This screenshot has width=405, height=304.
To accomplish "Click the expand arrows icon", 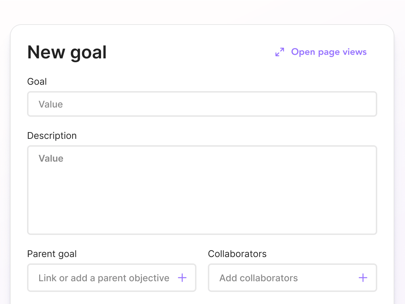I will click(280, 52).
